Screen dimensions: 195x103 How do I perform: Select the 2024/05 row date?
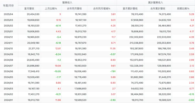point(8,77)
